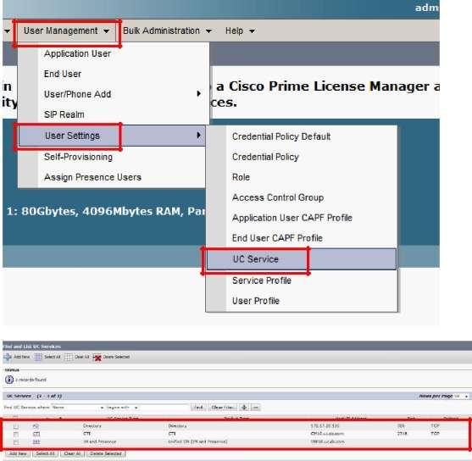Open the Bulk Administration menu
The height and width of the screenshot is (461, 472).
tap(167, 31)
